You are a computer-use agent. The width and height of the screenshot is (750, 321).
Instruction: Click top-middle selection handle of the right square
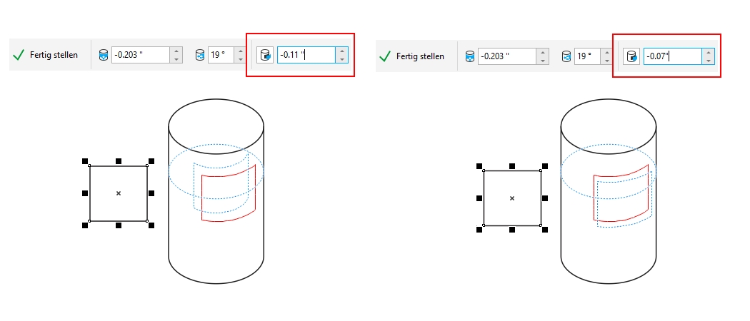click(512, 165)
